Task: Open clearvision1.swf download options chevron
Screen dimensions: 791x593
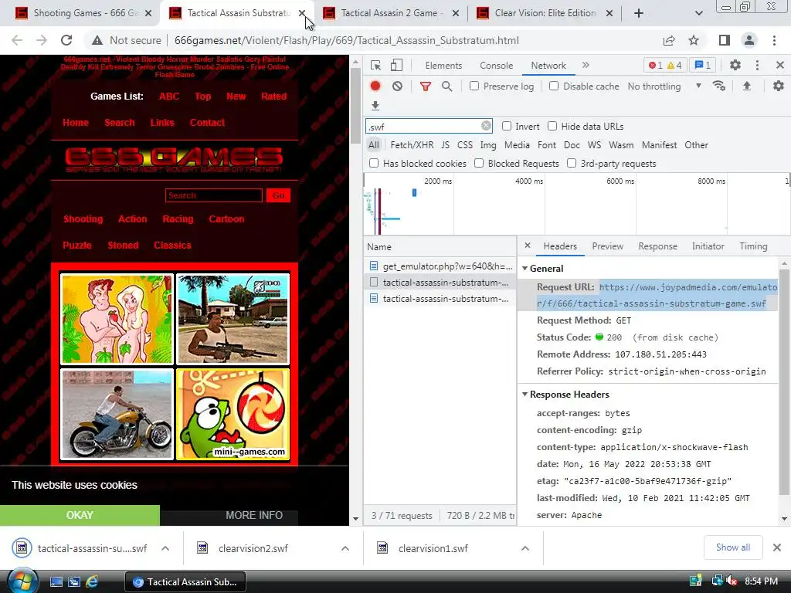Action: (x=525, y=548)
